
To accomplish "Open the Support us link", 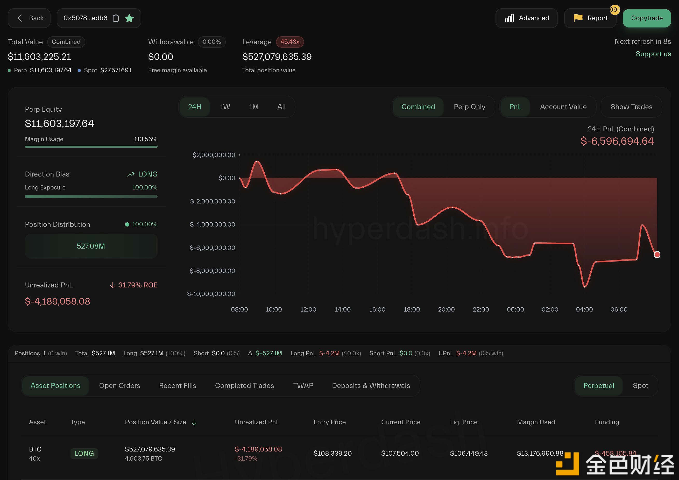I will [x=653, y=54].
